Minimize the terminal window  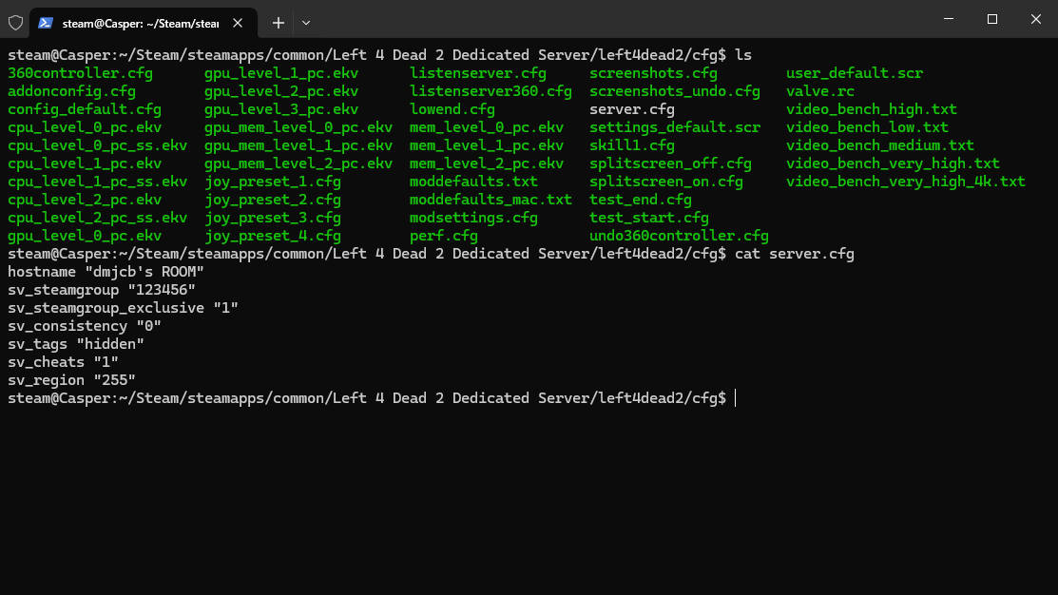949,19
